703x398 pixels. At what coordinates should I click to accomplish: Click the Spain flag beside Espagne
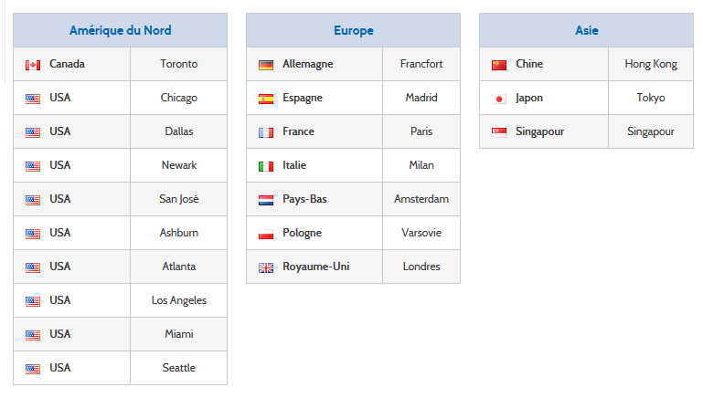266,99
